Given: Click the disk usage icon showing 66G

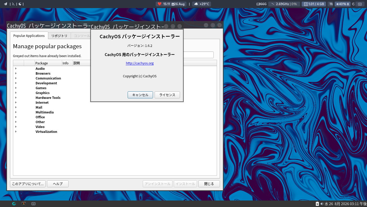Looking at the screenshot, I should (258, 4).
